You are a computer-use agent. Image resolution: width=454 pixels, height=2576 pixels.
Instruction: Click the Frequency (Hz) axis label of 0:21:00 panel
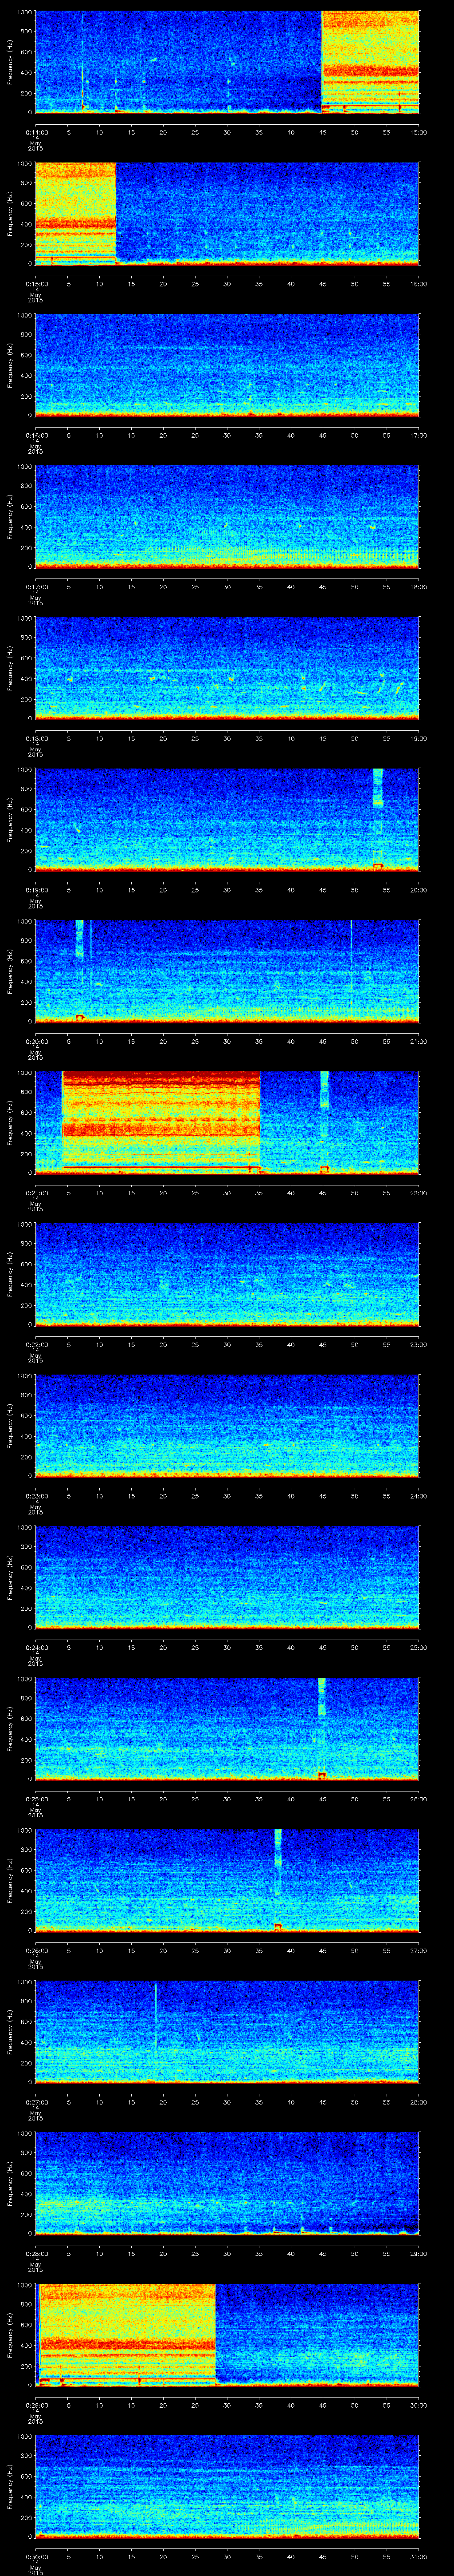10,1122
